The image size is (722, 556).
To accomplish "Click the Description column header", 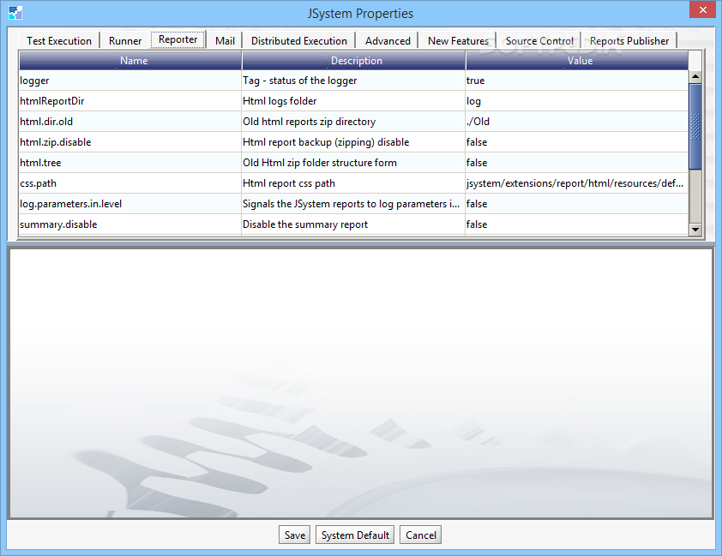I will coord(353,61).
